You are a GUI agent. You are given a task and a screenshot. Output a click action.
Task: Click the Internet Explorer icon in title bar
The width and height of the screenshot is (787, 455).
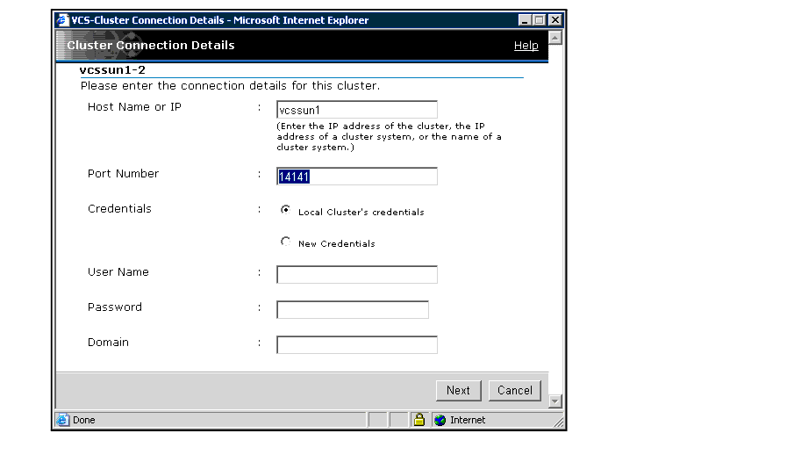(62, 20)
